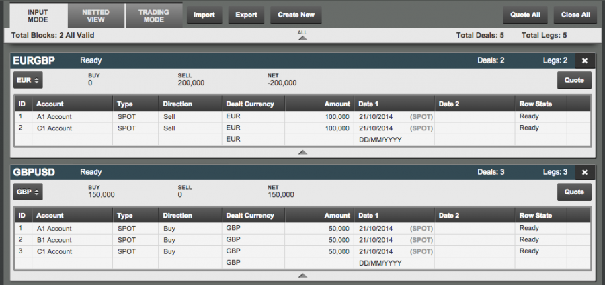
Task: Select C1 Account row in GBPUSD table
Action: click(x=302, y=251)
